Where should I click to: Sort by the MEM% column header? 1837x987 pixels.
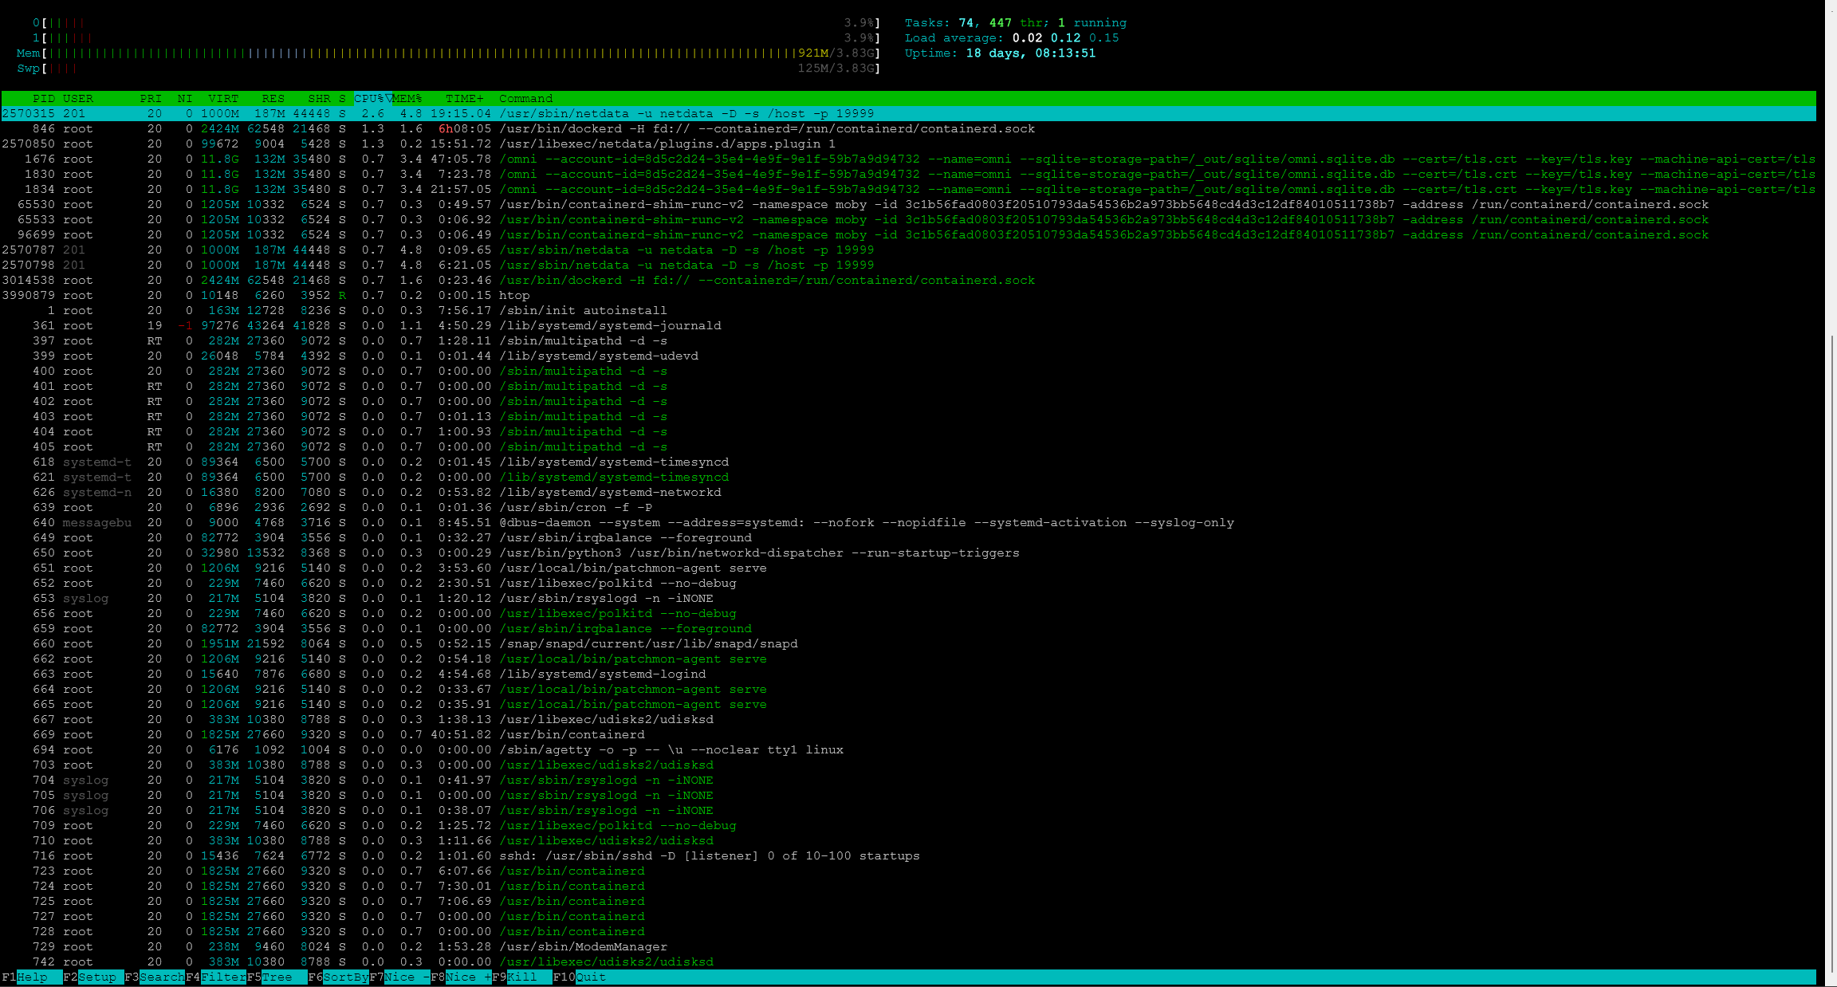coord(407,98)
